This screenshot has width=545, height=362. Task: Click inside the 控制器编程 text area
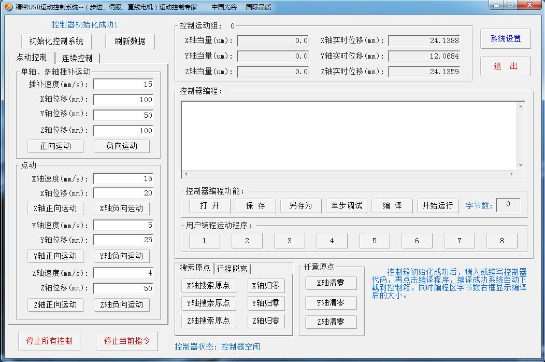[x=349, y=136]
